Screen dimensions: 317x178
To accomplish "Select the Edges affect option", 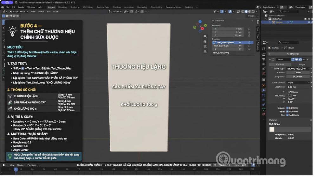I will tap(302, 64).
